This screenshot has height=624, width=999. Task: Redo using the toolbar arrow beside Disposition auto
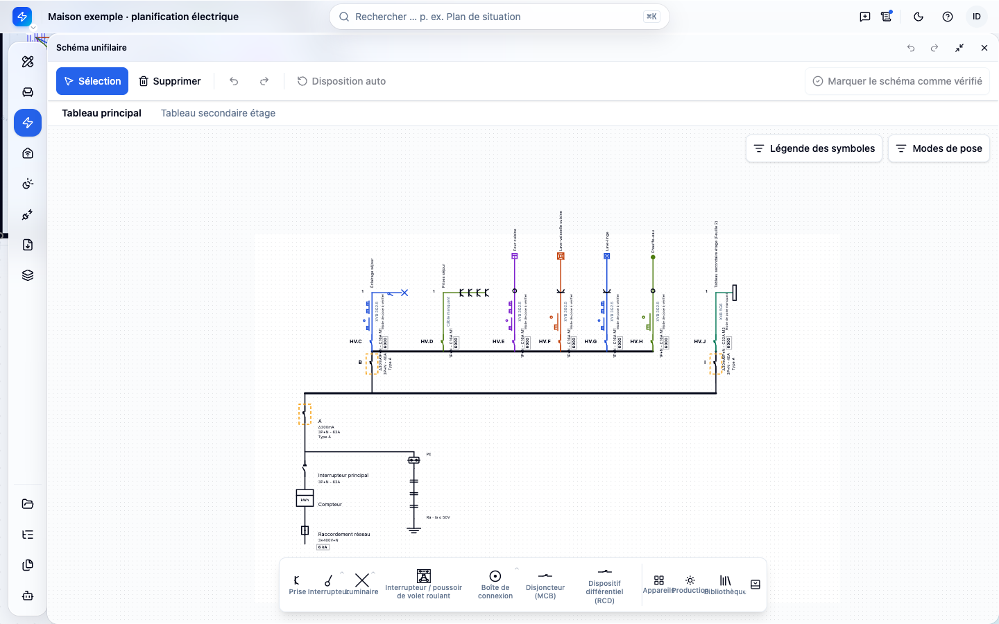click(x=264, y=81)
